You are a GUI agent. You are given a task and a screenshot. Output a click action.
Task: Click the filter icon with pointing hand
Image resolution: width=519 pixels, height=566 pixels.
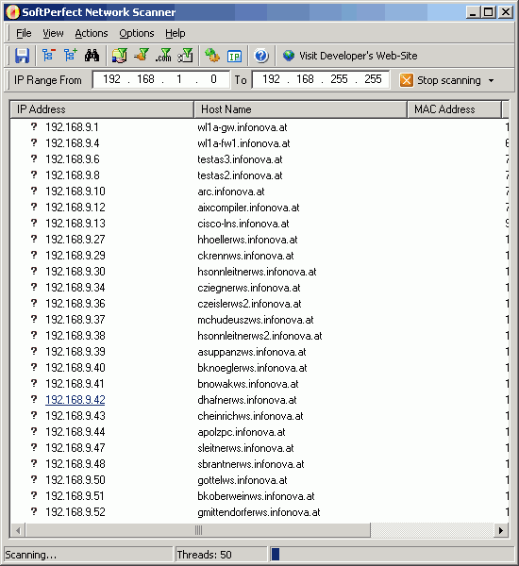tap(142, 56)
